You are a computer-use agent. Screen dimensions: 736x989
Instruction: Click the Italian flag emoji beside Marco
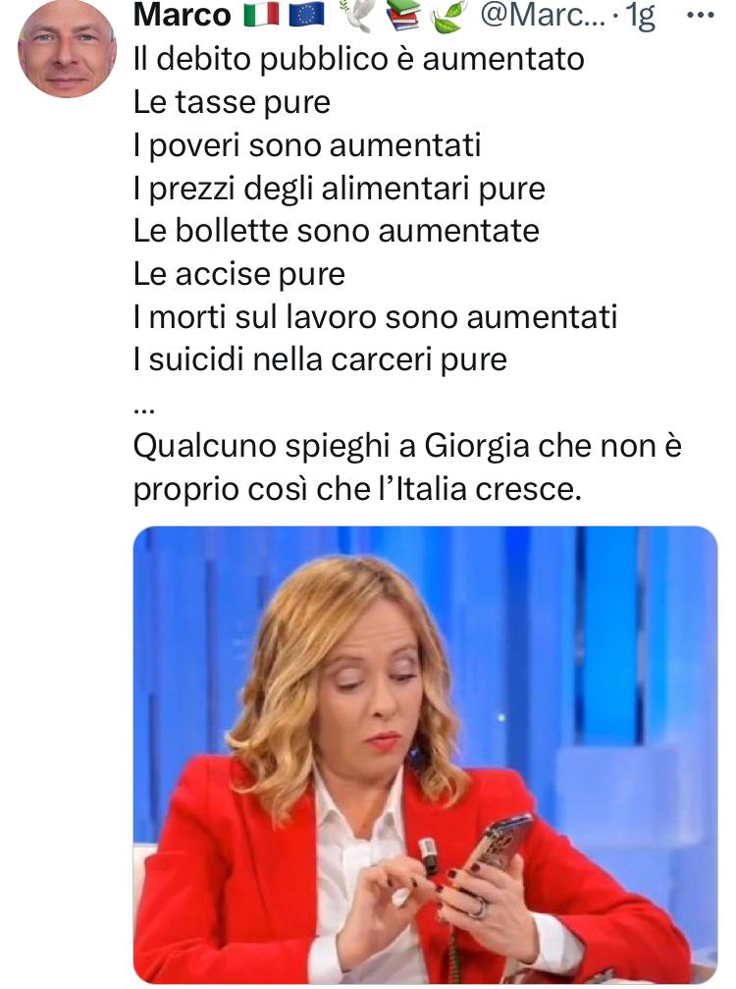pos(261,15)
